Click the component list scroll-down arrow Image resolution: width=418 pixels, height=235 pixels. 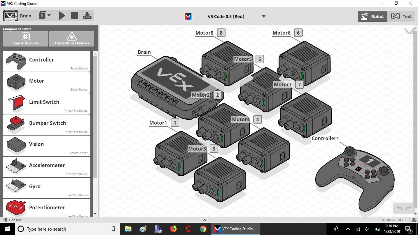(x=95, y=214)
